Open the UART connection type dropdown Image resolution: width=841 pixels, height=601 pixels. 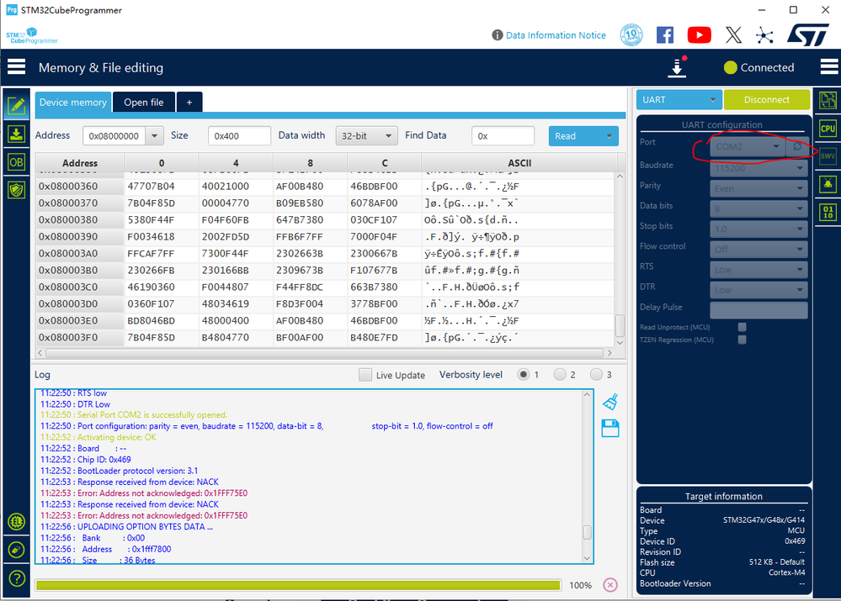tap(679, 100)
